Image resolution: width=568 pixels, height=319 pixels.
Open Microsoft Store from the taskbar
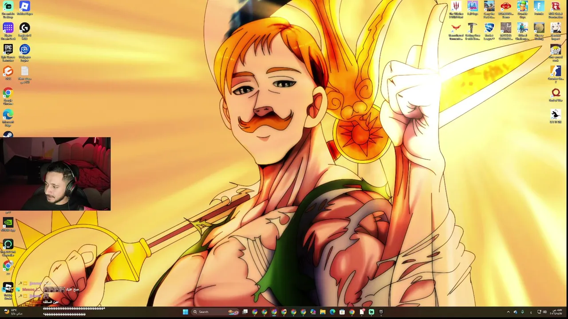pyautogui.click(x=342, y=312)
